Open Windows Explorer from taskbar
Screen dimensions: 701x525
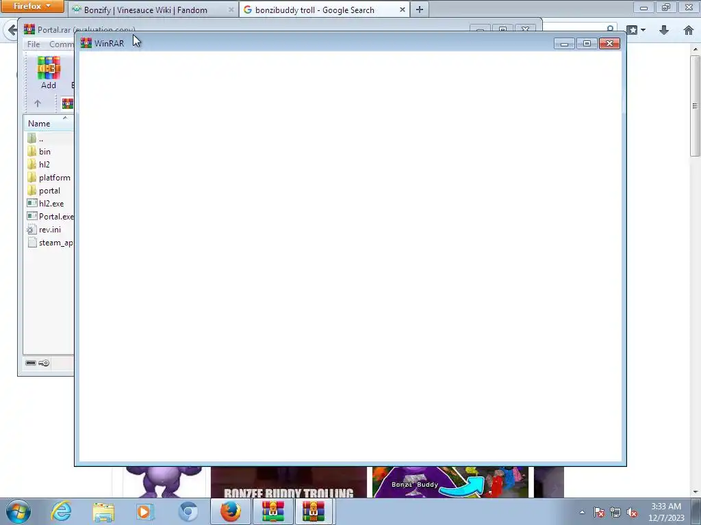[104, 511]
